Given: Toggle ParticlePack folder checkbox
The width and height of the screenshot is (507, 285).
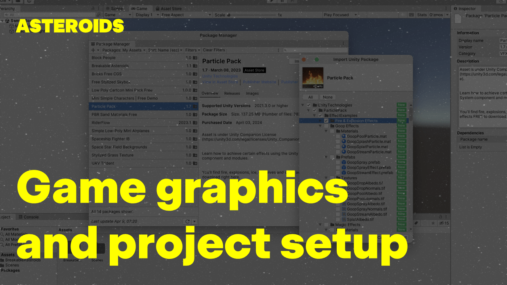Looking at the screenshot, I should point(314,110).
